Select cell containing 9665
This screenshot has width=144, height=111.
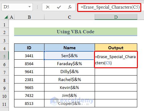point(29,87)
